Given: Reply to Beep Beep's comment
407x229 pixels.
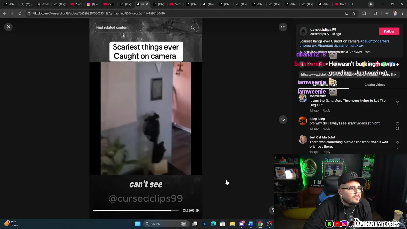Looking at the screenshot, I should coord(327,129).
